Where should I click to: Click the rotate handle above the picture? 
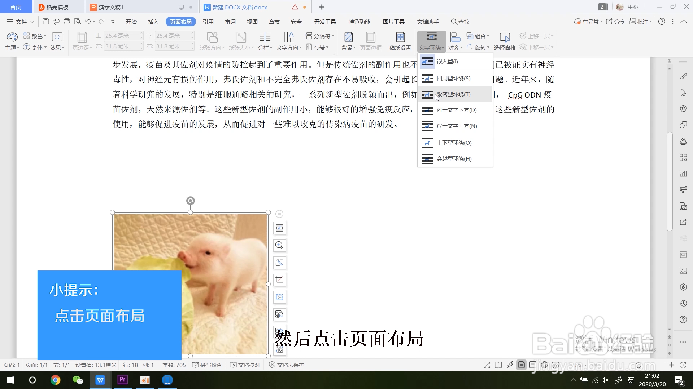[x=191, y=201]
